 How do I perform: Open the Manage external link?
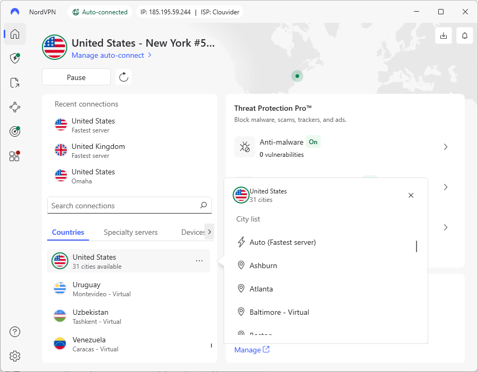pos(252,350)
